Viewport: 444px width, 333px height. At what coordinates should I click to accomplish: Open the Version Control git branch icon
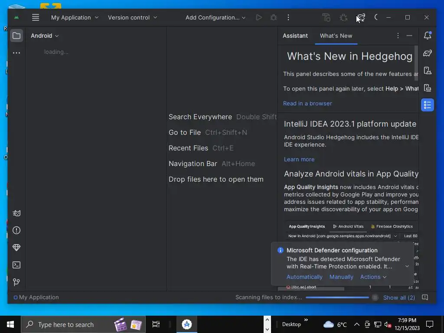point(16,282)
